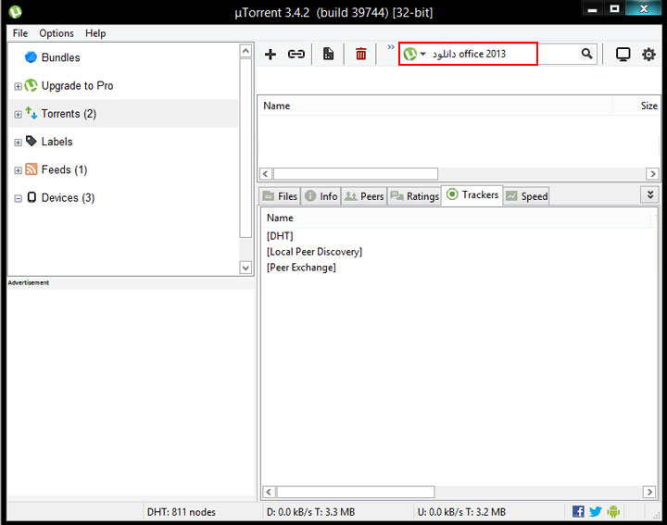
Task: Click the Android icon in status bar
Action: pos(612,511)
